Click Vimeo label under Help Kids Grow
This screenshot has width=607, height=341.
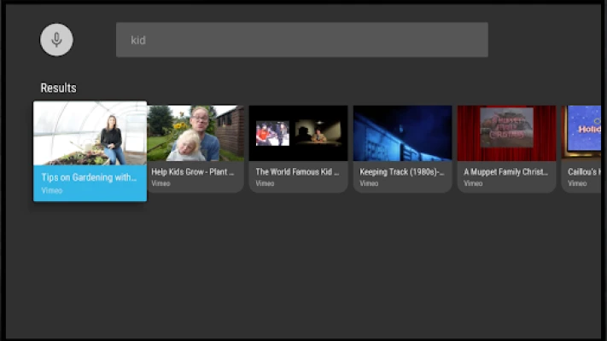point(161,183)
